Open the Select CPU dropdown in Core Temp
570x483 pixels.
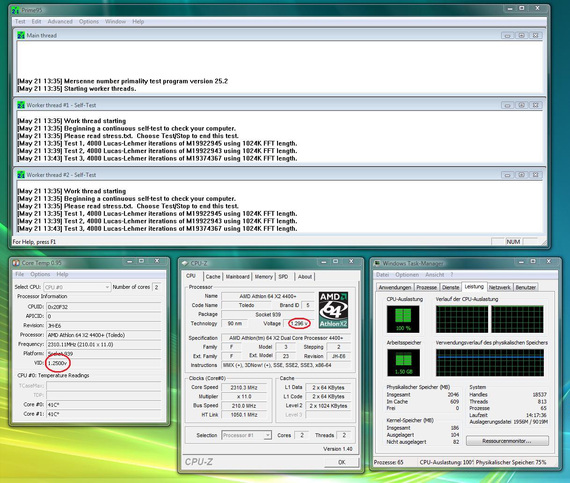click(x=77, y=287)
